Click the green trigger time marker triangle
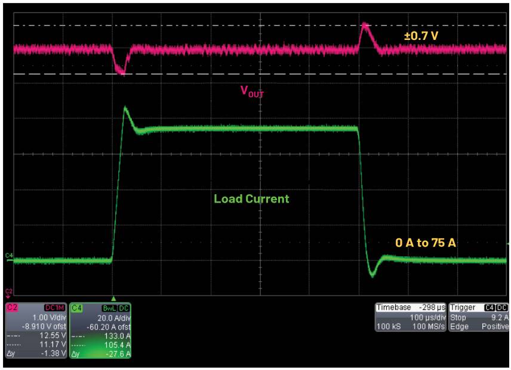Screen dimensions: 511x370 (x=113, y=299)
